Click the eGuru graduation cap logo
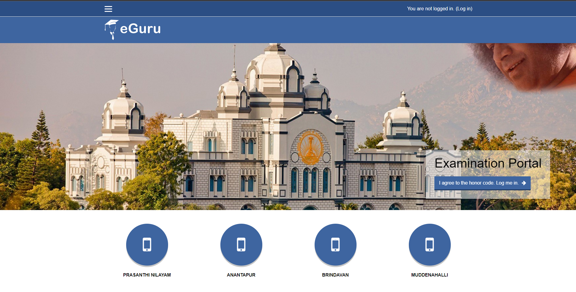 pyautogui.click(x=111, y=30)
